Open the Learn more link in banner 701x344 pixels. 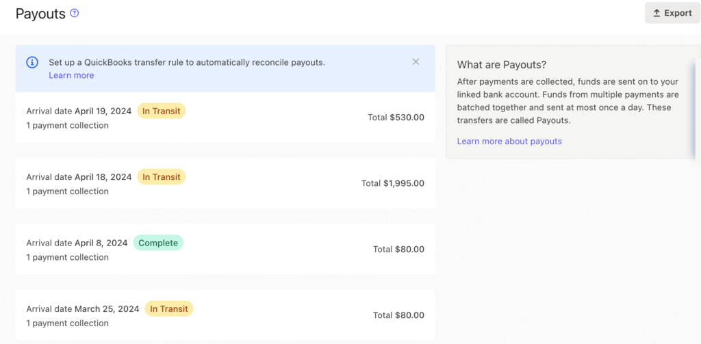[71, 75]
